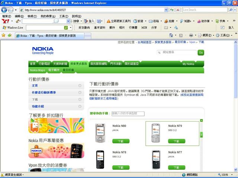Download for Nokia N78
The image size is (238, 178).
coord(121,167)
